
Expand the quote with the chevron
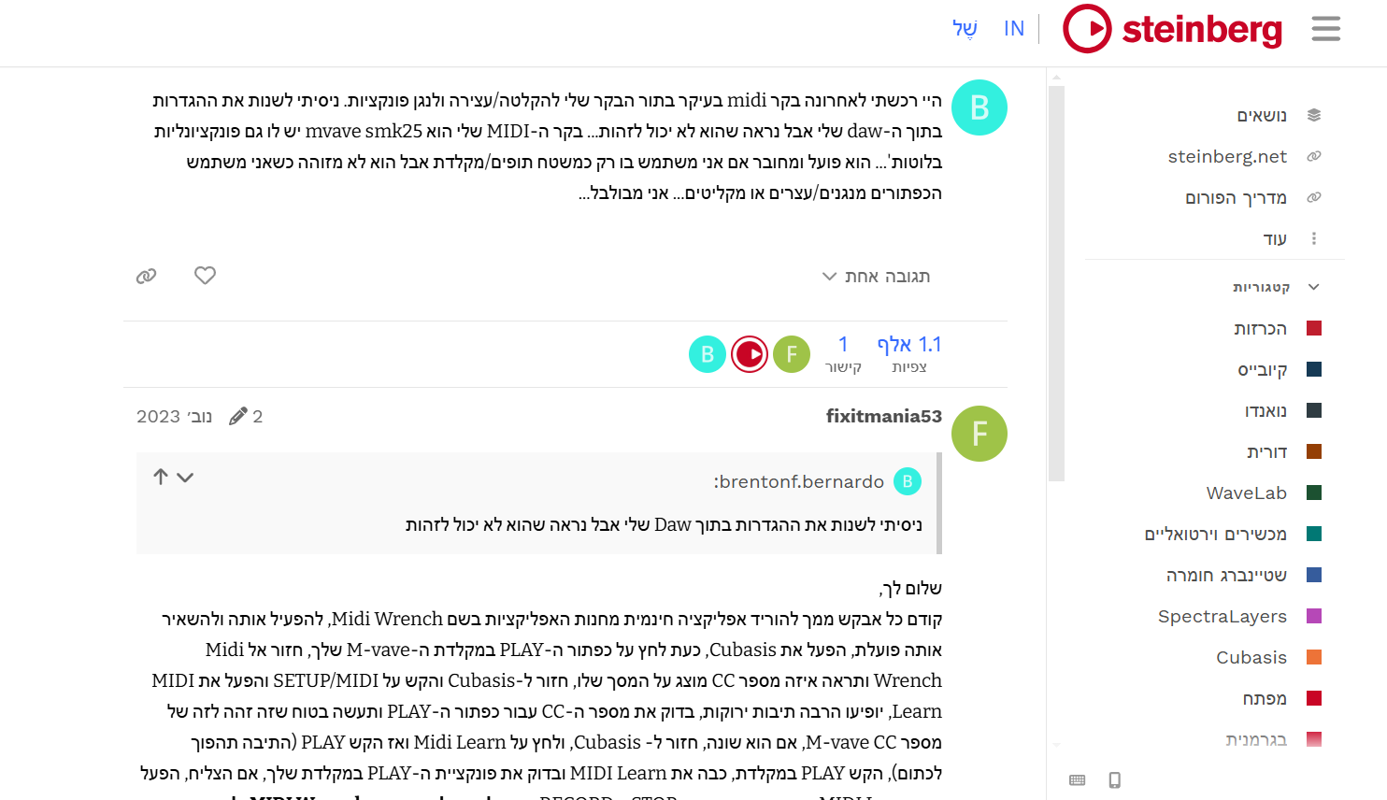click(x=185, y=477)
